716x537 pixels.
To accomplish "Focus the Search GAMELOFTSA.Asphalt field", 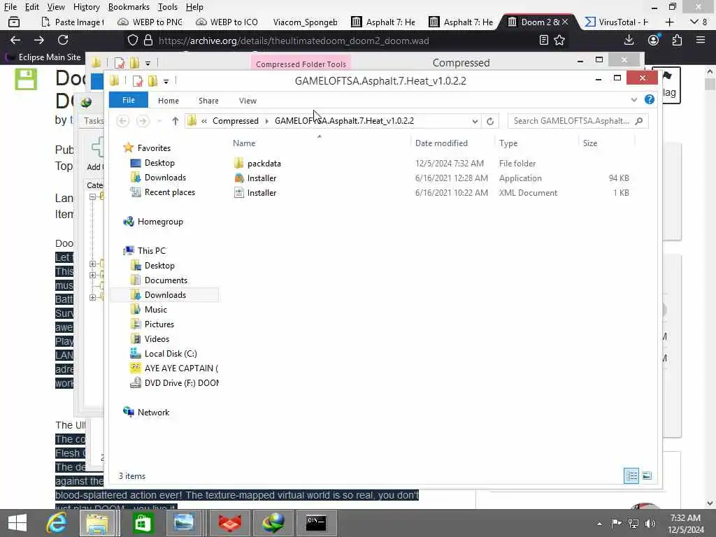I will click(x=578, y=121).
